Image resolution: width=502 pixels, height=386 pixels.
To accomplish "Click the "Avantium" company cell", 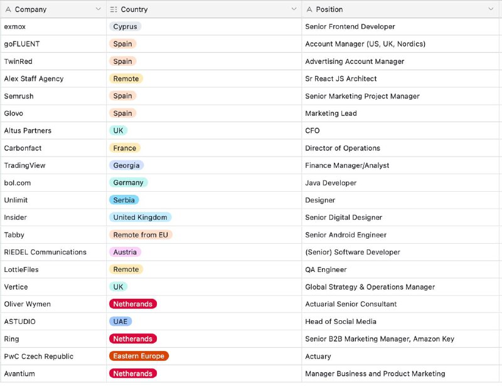I will pyautogui.click(x=53, y=373).
